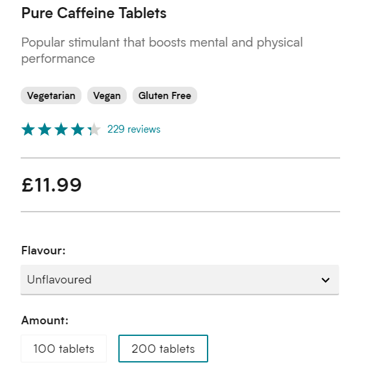Click the chevron arrow in Flavour dropdown
The width and height of the screenshot is (388, 378).
(325, 280)
